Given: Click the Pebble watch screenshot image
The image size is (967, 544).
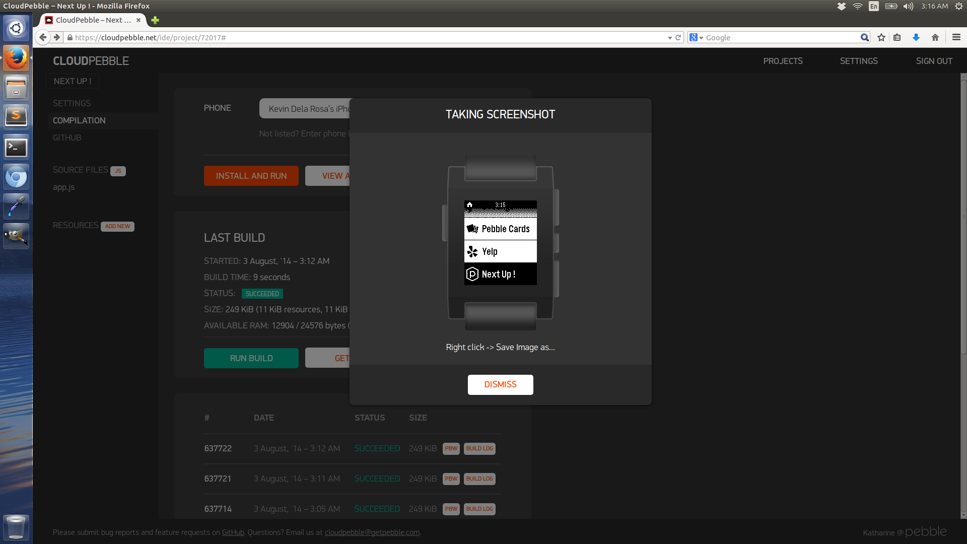Looking at the screenshot, I should click(500, 242).
